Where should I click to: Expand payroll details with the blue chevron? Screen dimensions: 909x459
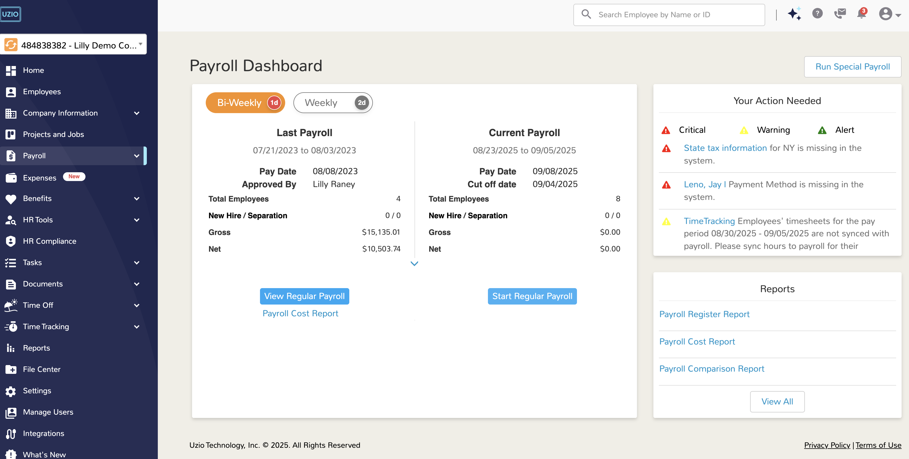click(x=414, y=263)
